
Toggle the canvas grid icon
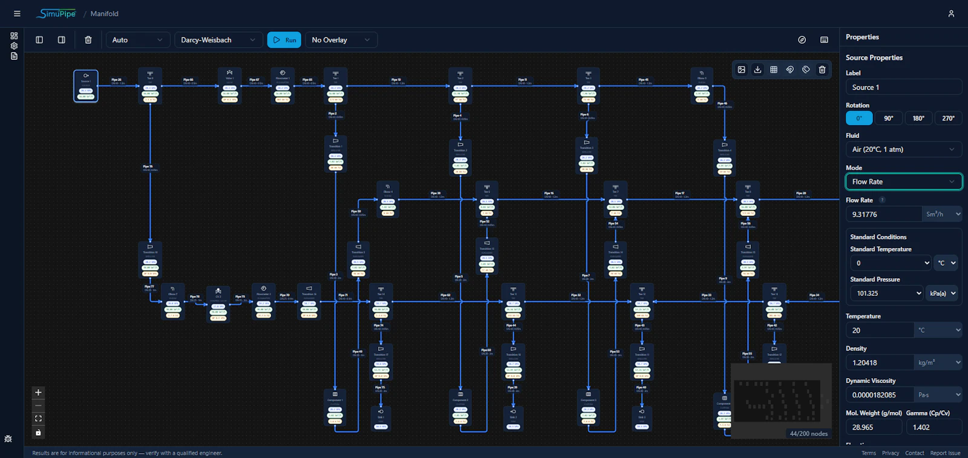(x=774, y=70)
